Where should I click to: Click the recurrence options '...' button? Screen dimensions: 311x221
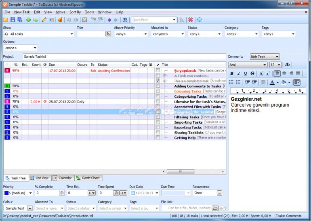click(x=219, y=193)
